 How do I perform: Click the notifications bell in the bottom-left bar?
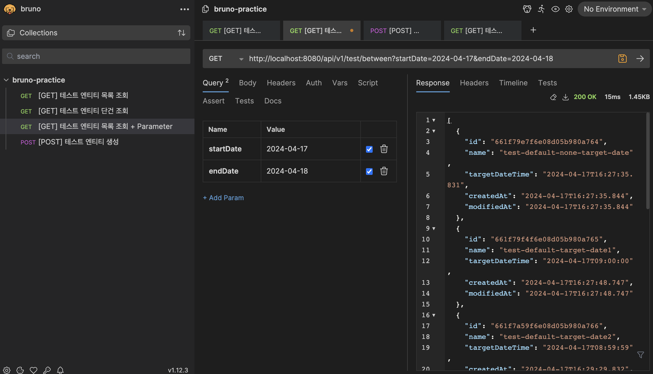[x=60, y=370]
